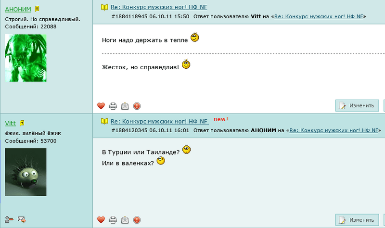Viewport: 385px width, 228px height.
Task: Send Vitt a private message via envelope icon
Action: click(x=22, y=219)
